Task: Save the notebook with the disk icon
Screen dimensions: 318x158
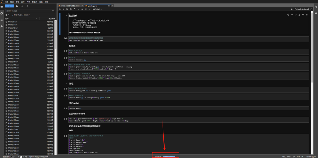Action: (59, 9)
